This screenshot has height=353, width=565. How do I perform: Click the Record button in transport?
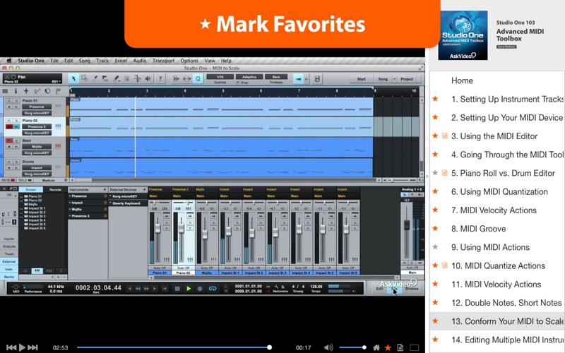(x=200, y=289)
